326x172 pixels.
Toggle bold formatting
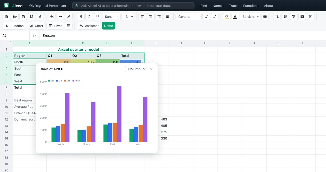[81, 17]
